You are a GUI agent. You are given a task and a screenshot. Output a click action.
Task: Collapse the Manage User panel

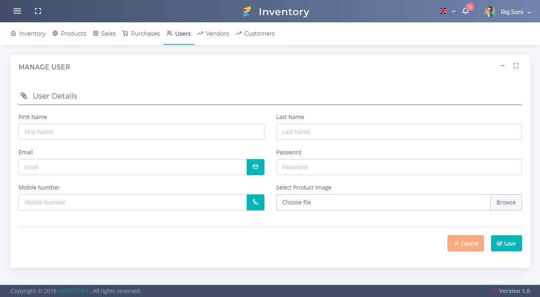(x=502, y=66)
